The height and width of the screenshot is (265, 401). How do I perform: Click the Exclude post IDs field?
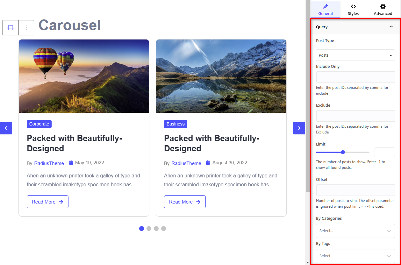pos(355,116)
